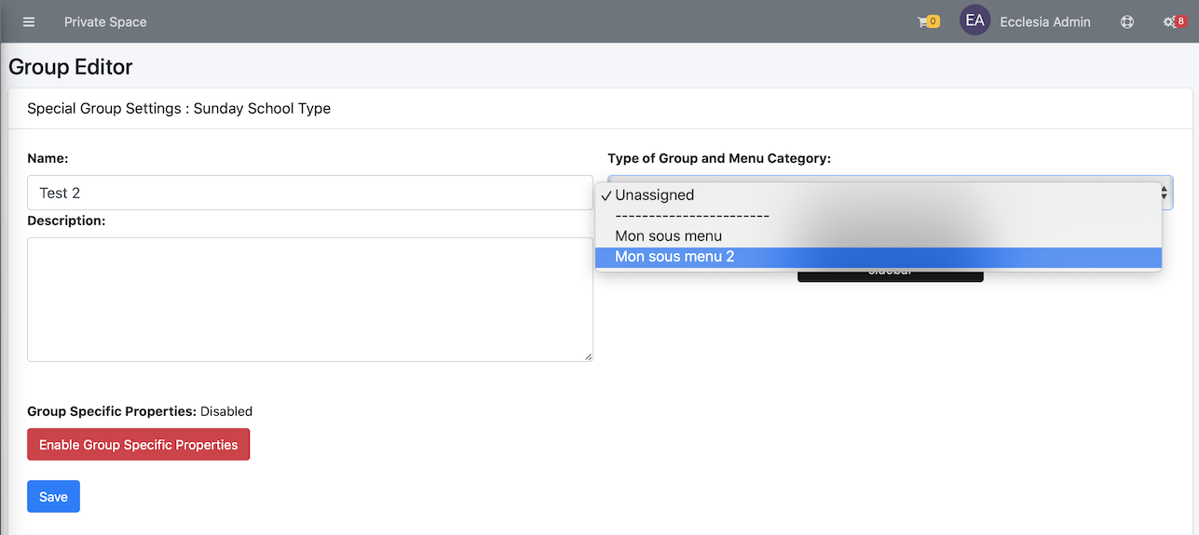Open the support lifebuoy icon
Viewport: 1199px width, 535px height.
(x=1127, y=21)
